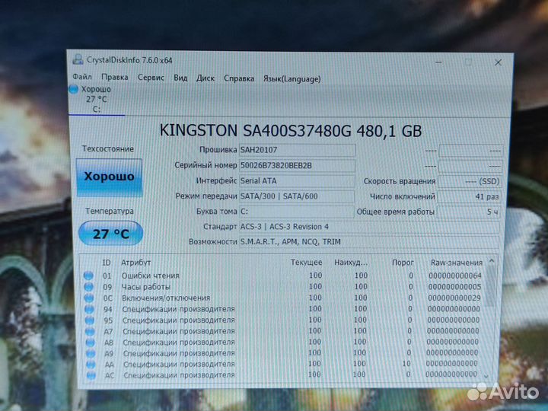Click the Прошивка field SAH20107
Viewport: 548px width, 411px height.
[x=297, y=150]
